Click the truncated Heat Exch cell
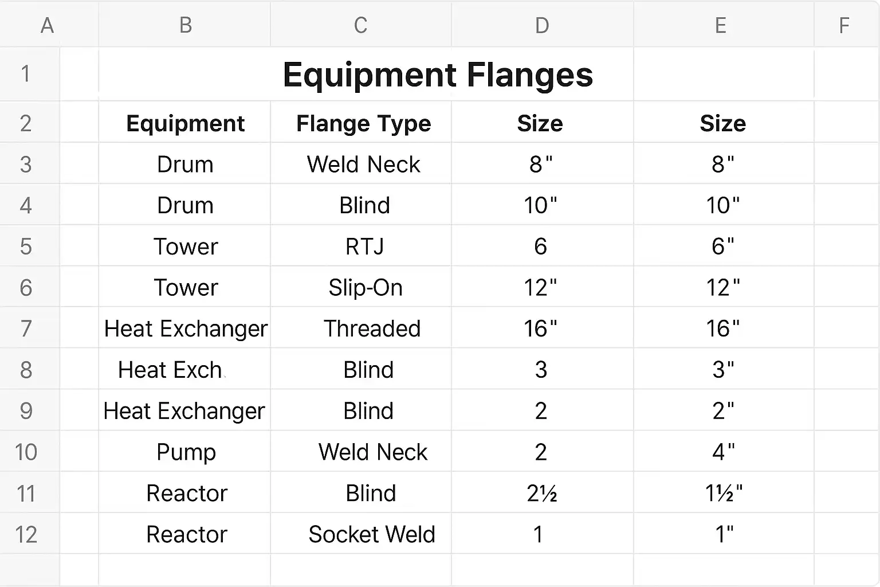880x587 pixels. [x=184, y=369]
